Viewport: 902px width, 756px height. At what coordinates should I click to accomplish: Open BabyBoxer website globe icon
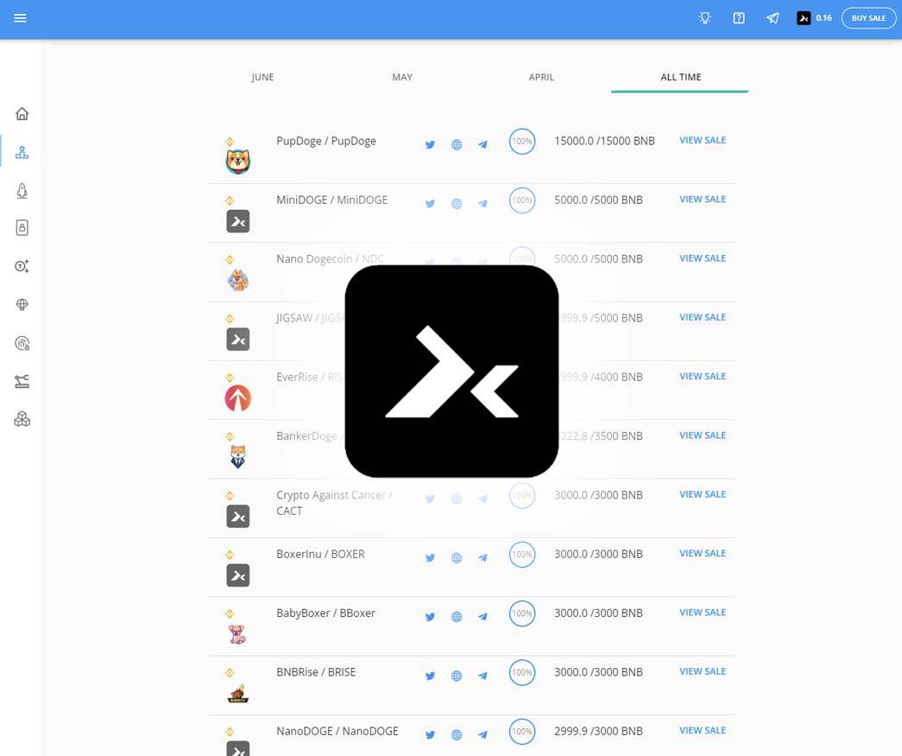[457, 617]
